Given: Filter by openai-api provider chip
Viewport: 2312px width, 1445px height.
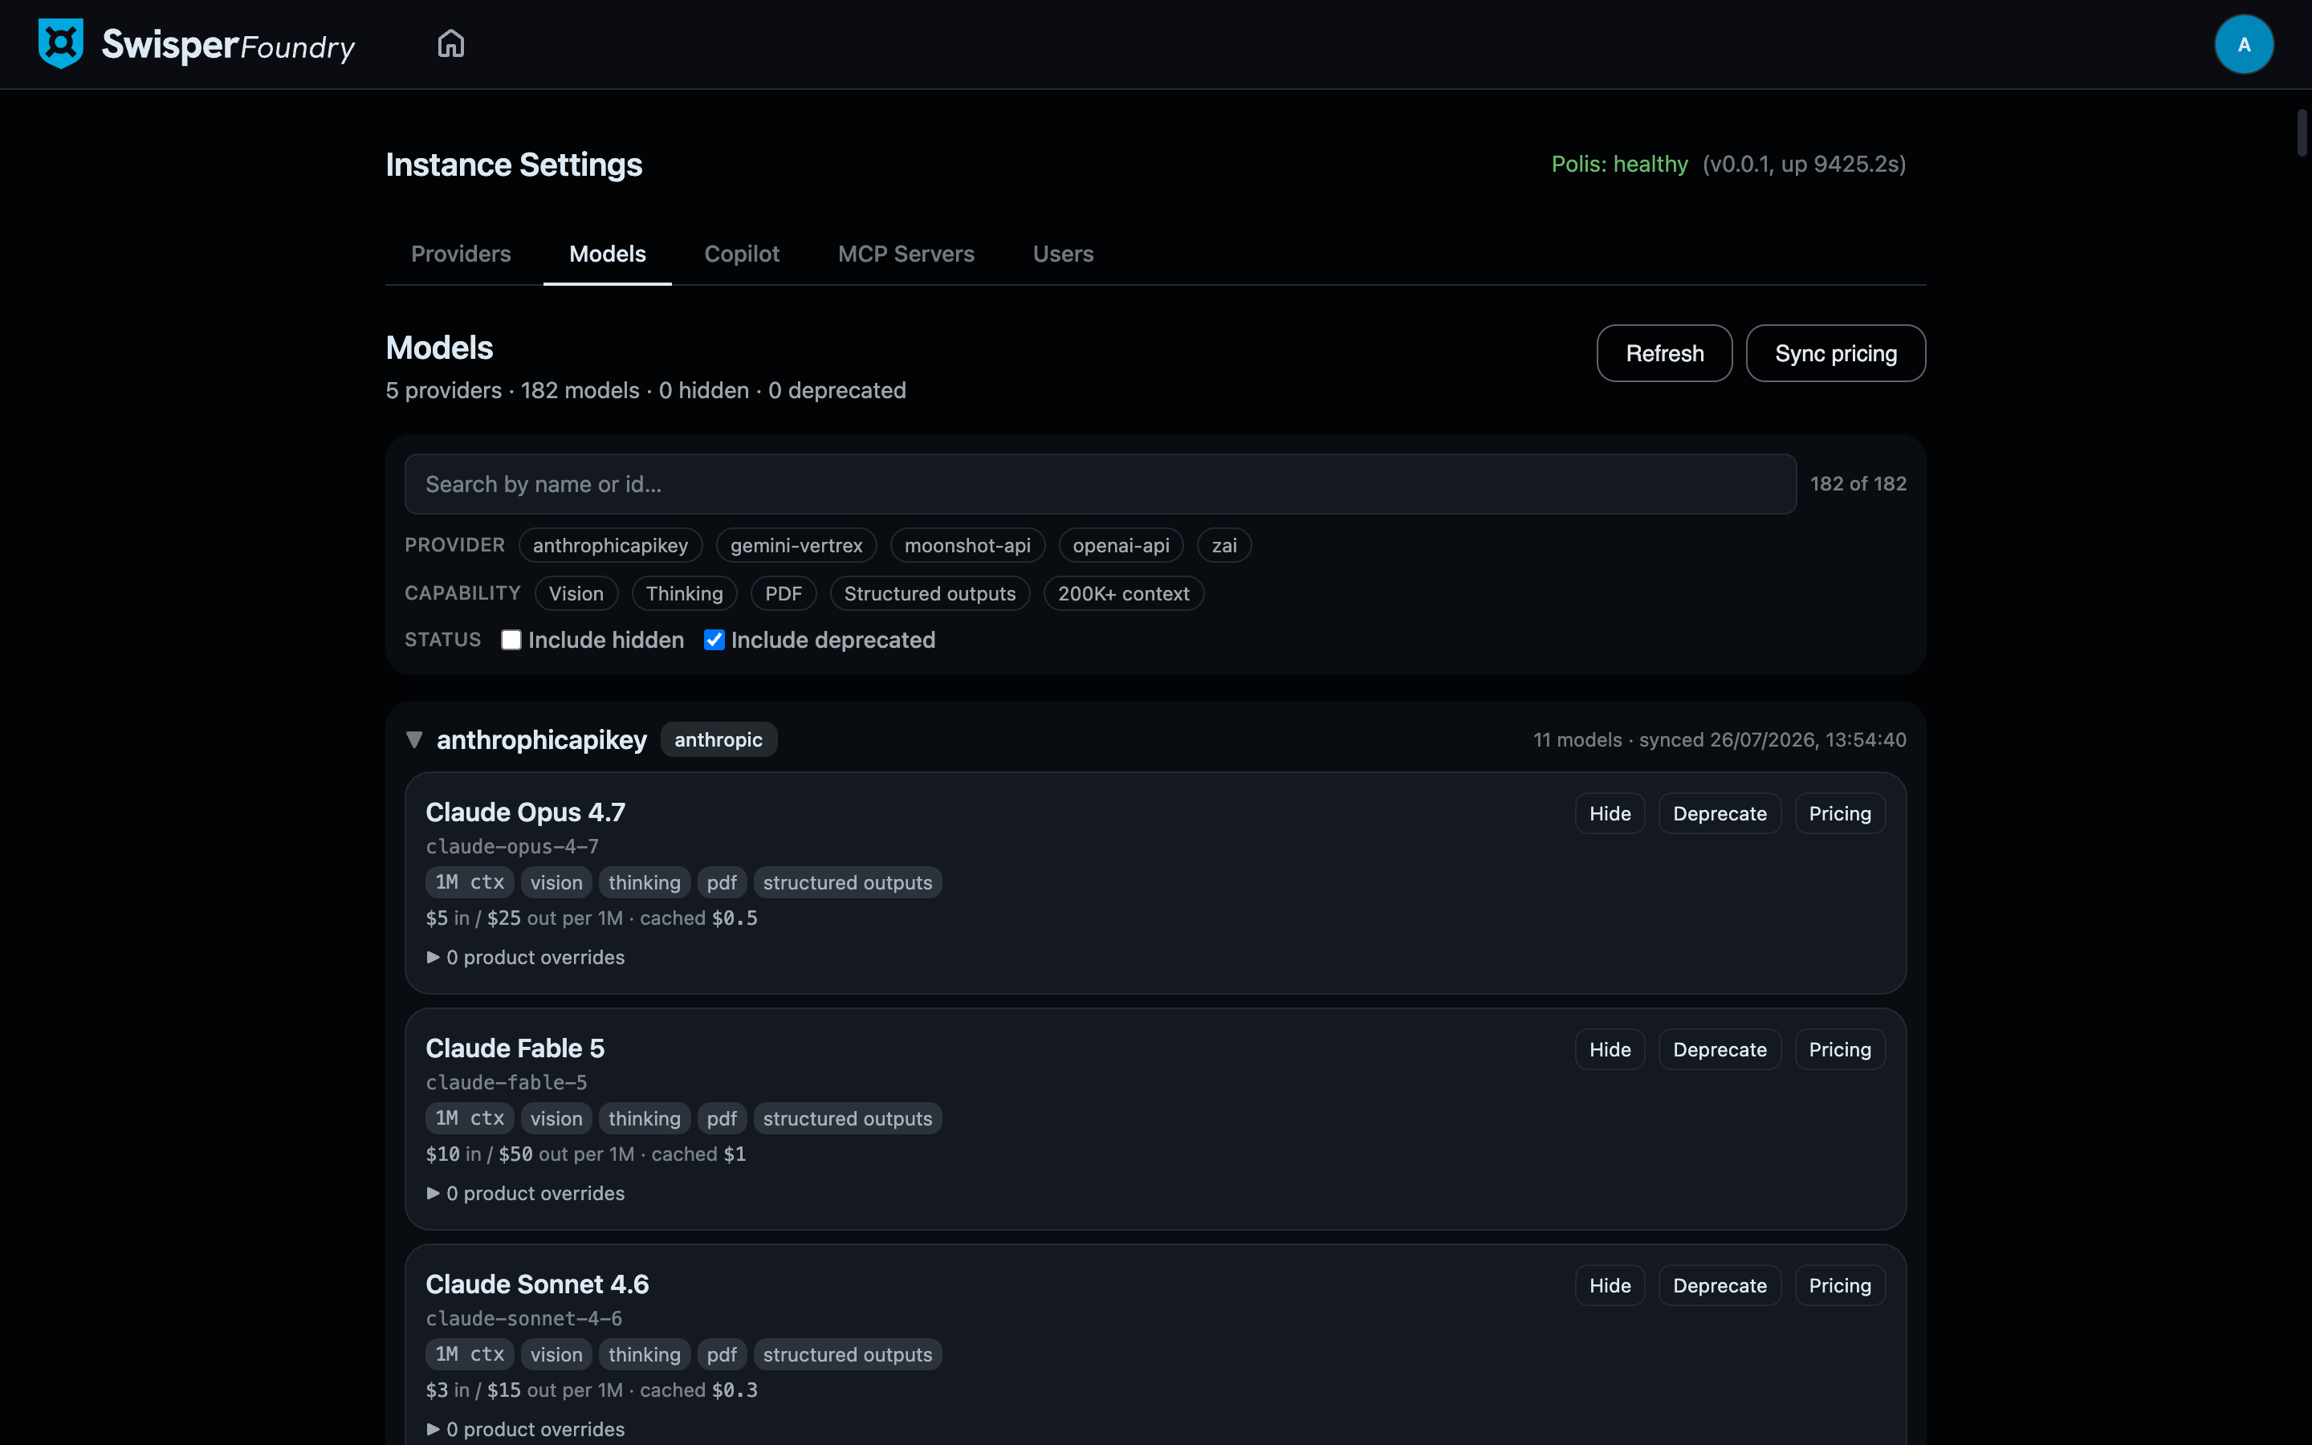Looking at the screenshot, I should pos(1121,546).
